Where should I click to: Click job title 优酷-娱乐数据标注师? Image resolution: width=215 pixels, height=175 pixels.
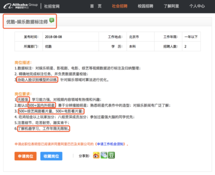click(x=27, y=22)
